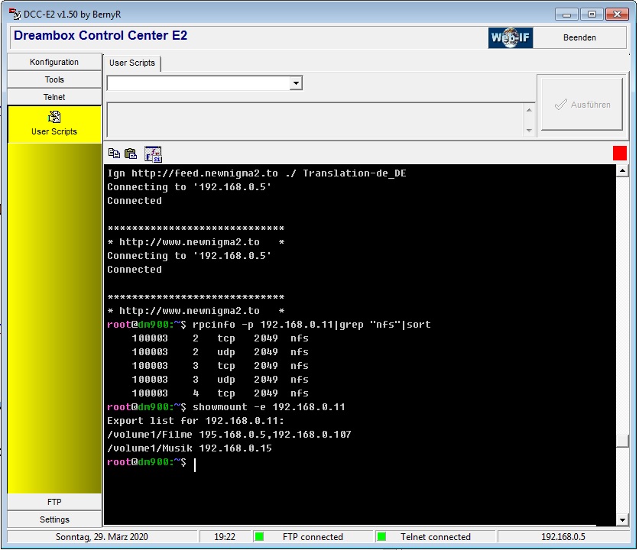Screen dimensions: 639x550
Task: Click the DCC-E2 title bar app icon
Action: coord(14,14)
